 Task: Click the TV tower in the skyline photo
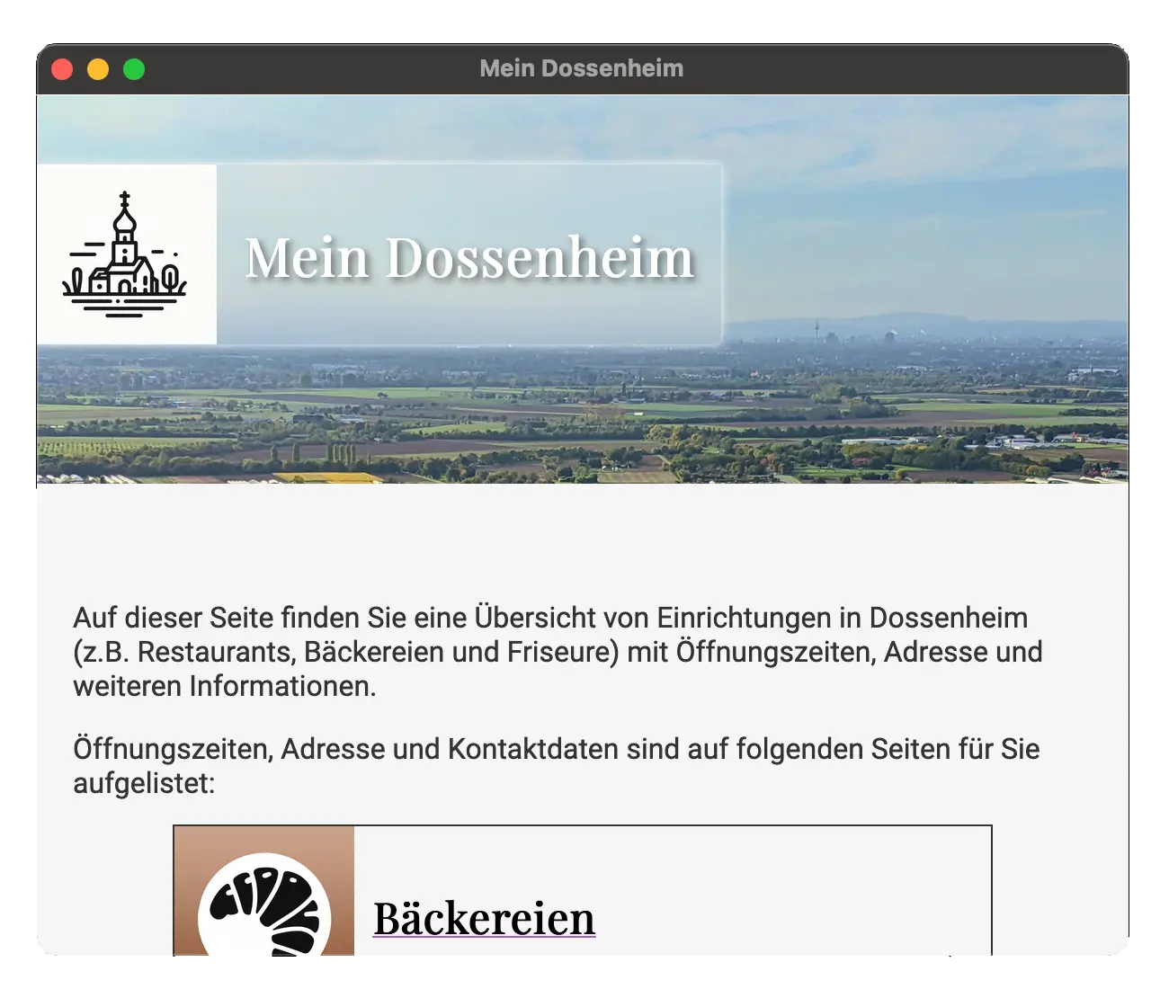point(817,329)
